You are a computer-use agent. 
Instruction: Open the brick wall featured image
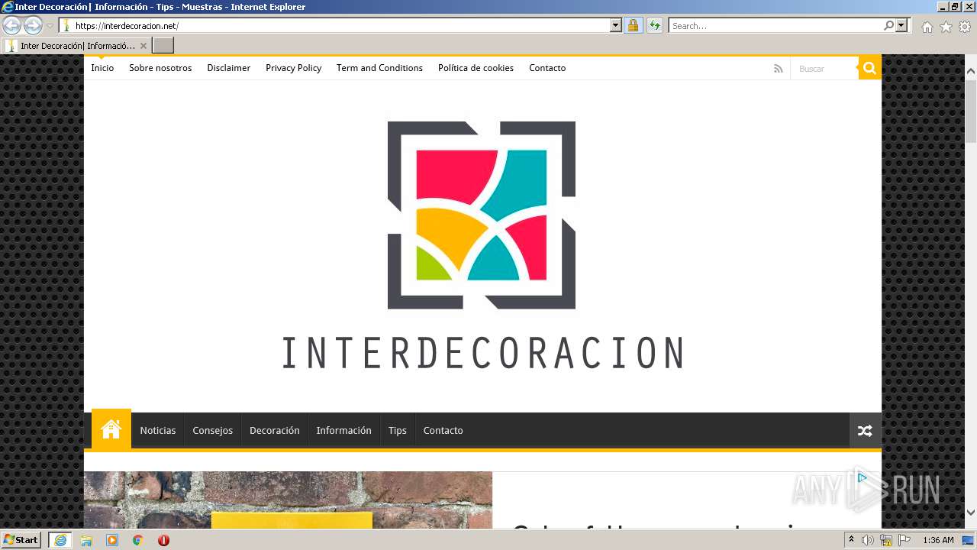click(x=288, y=500)
